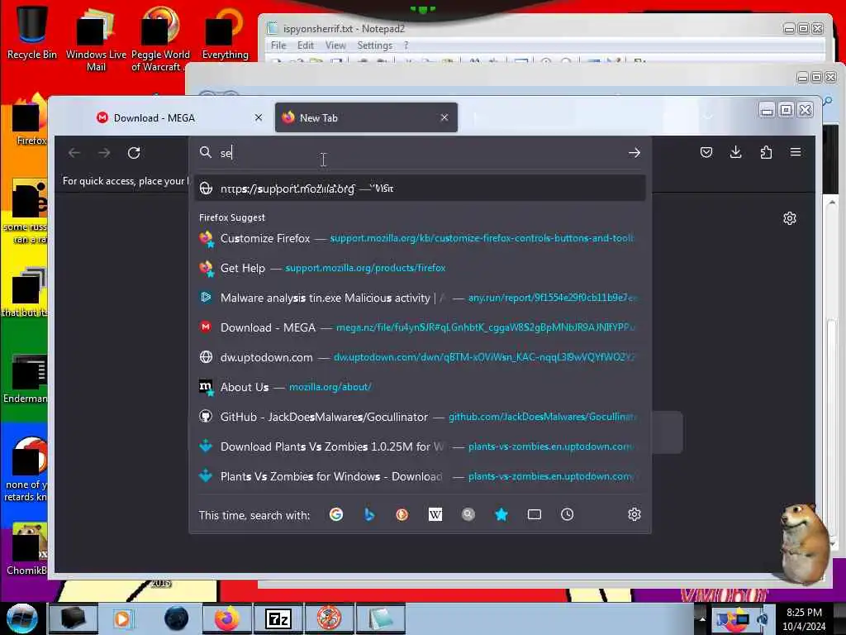Open the About Us mozilla suggestion

point(420,387)
